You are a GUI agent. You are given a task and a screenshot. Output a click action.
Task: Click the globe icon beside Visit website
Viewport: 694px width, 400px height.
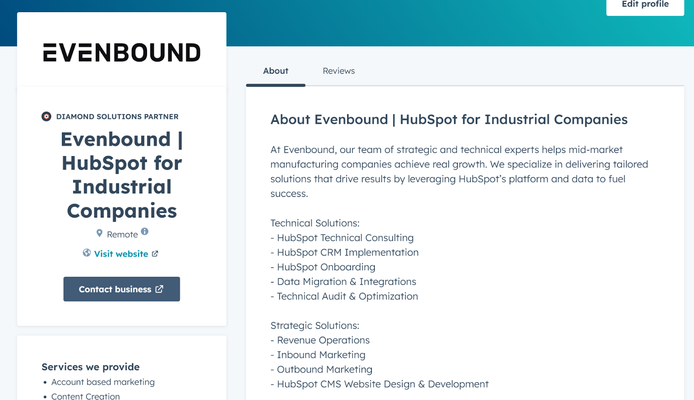click(x=87, y=253)
